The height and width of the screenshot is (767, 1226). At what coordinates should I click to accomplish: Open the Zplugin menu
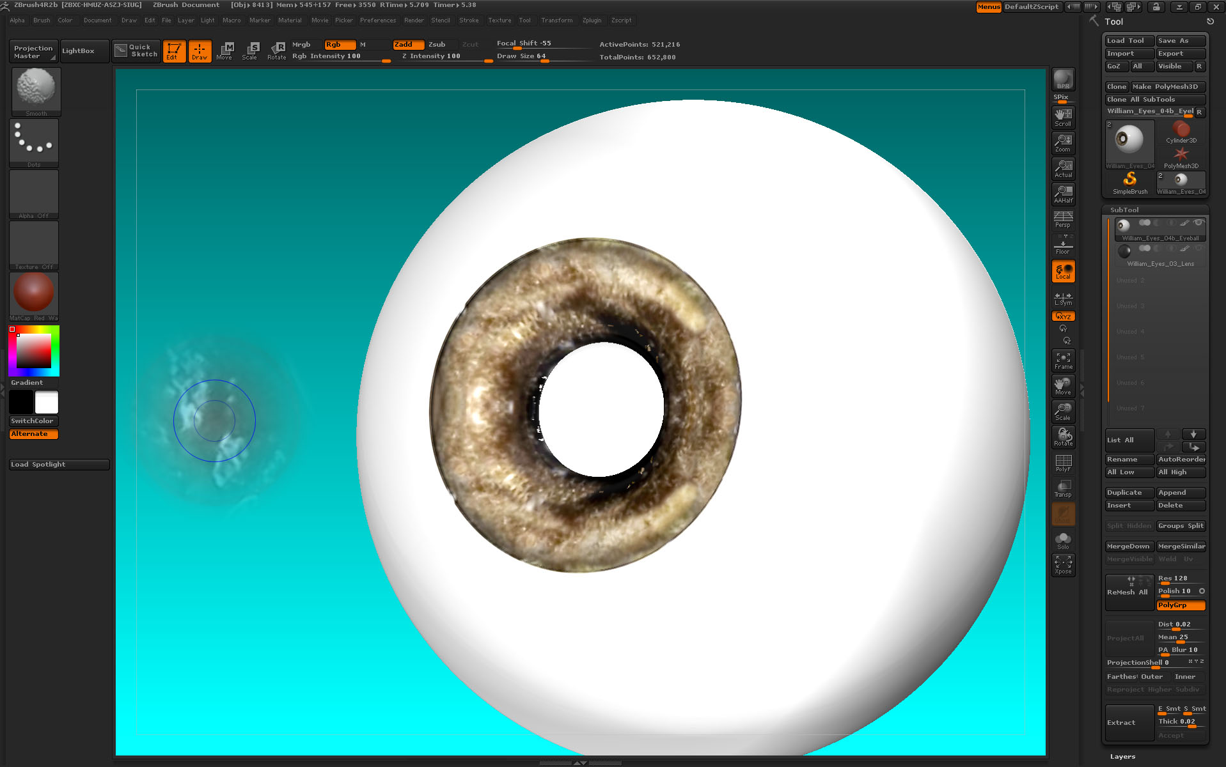tap(592, 20)
